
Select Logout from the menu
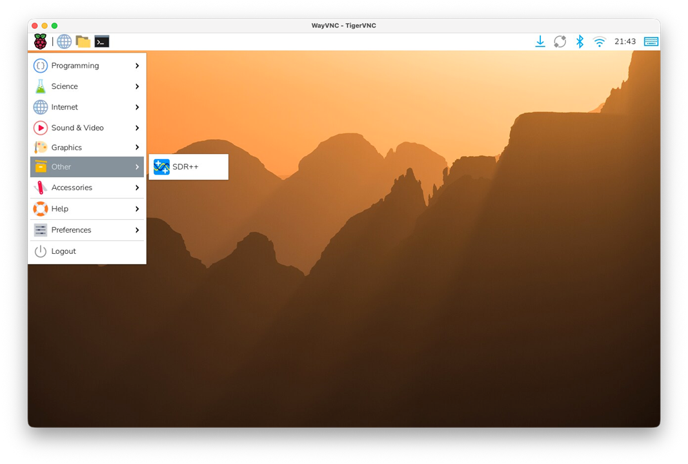(87, 251)
